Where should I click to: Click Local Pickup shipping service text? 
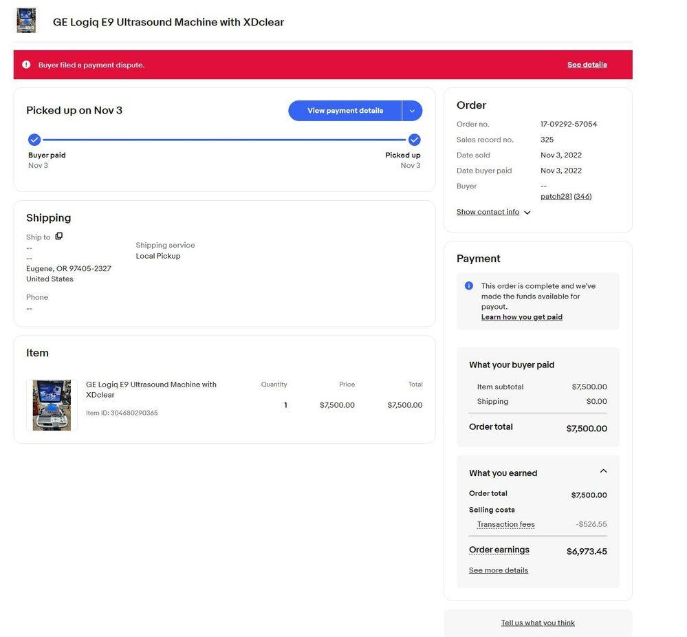pos(158,256)
